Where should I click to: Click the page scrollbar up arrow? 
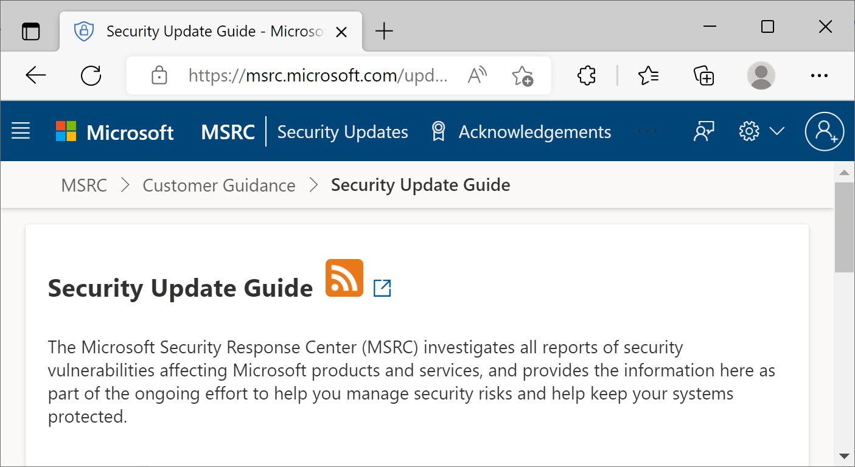point(844,173)
